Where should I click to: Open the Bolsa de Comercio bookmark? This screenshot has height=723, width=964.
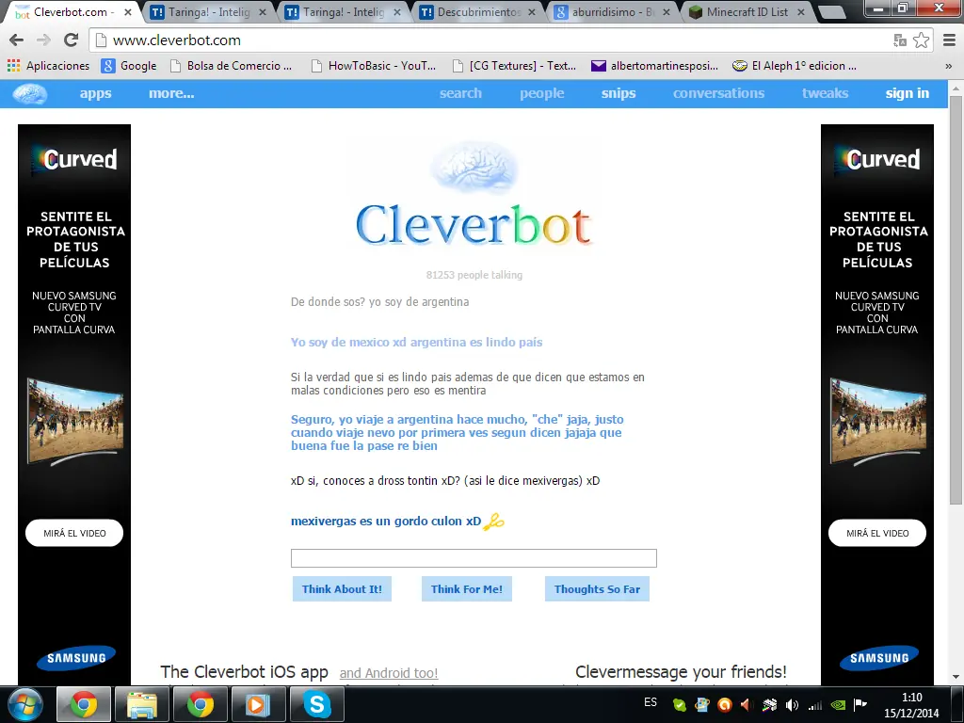[x=232, y=66]
